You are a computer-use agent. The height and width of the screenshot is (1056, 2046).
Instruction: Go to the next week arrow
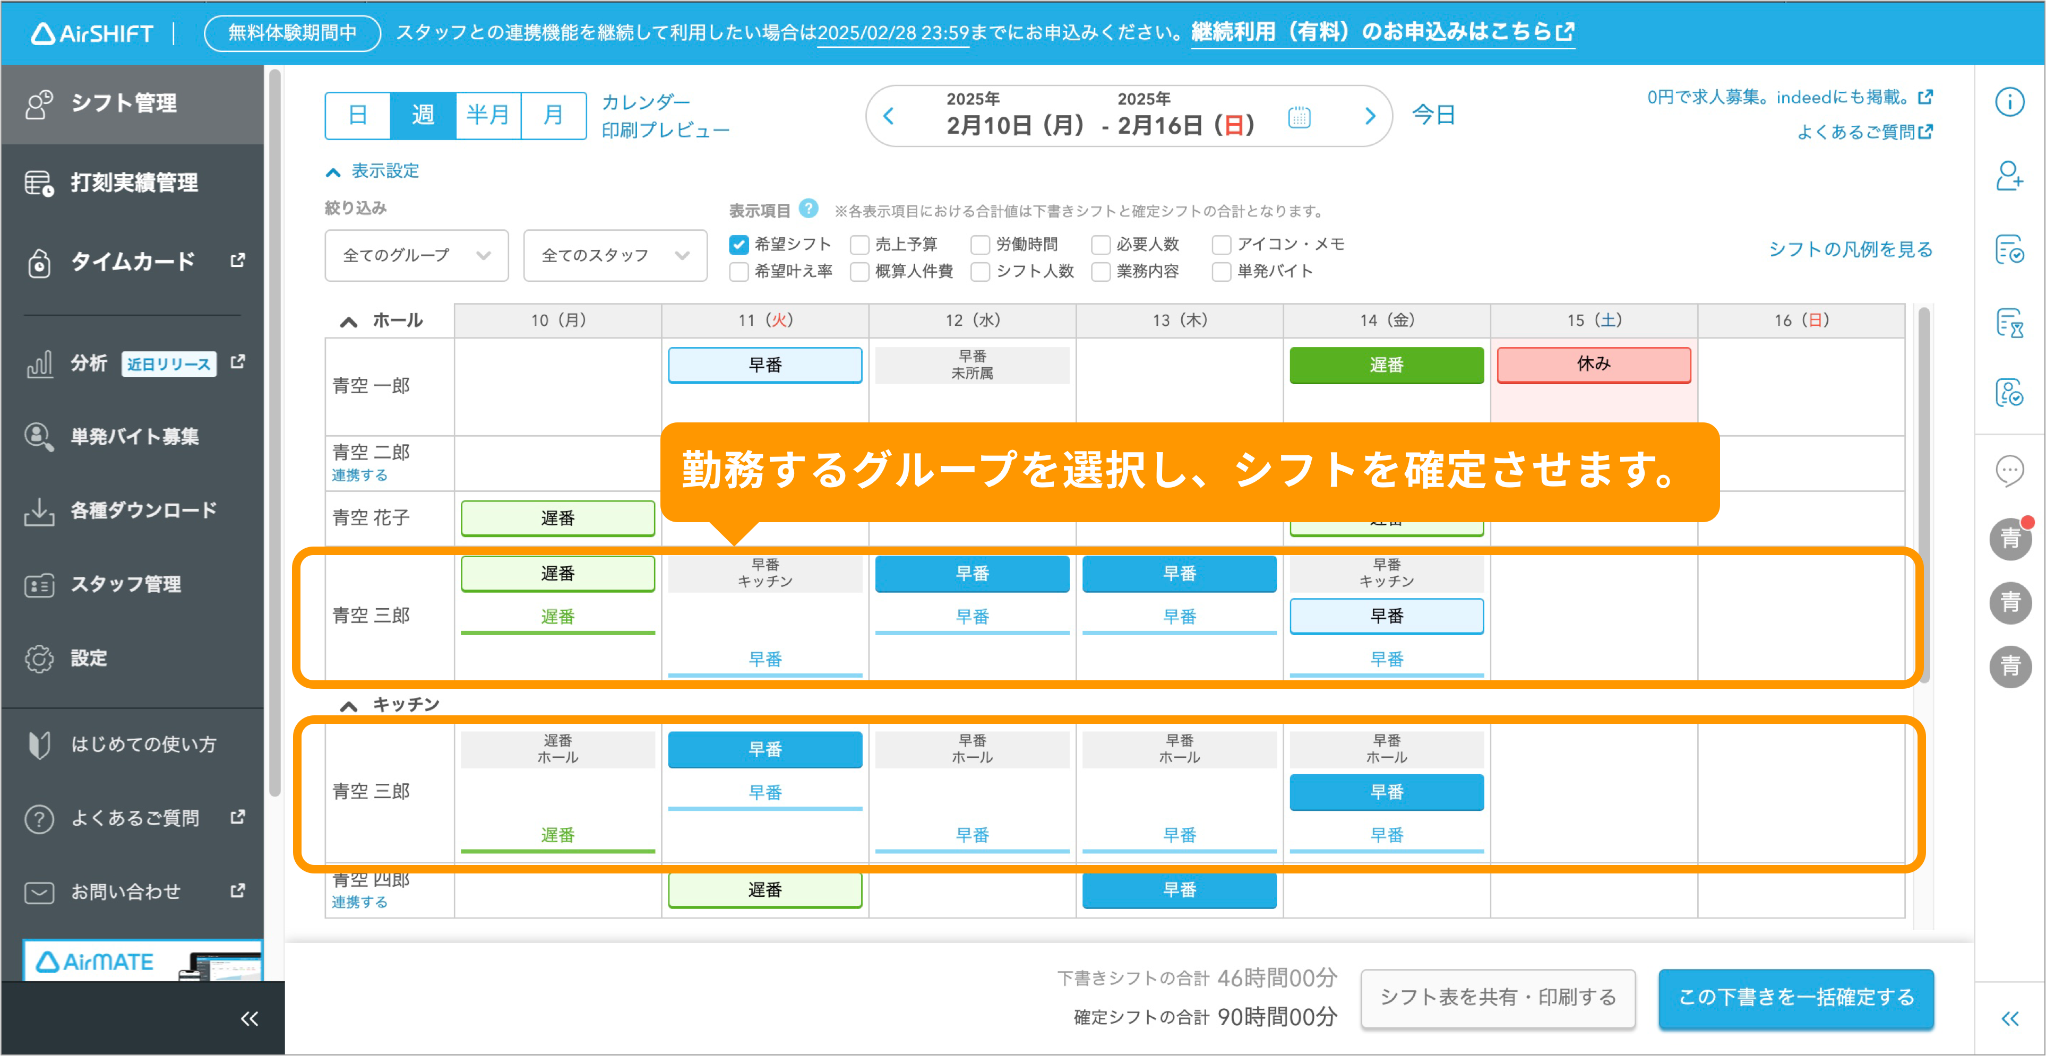(1369, 117)
